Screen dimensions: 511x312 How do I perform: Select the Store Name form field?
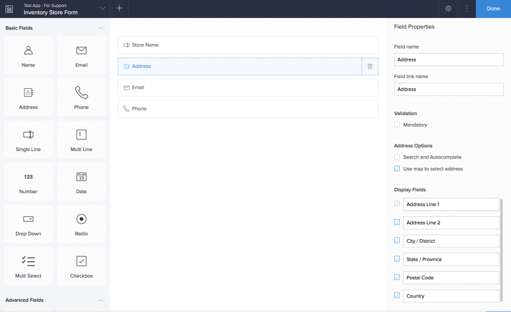248,45
